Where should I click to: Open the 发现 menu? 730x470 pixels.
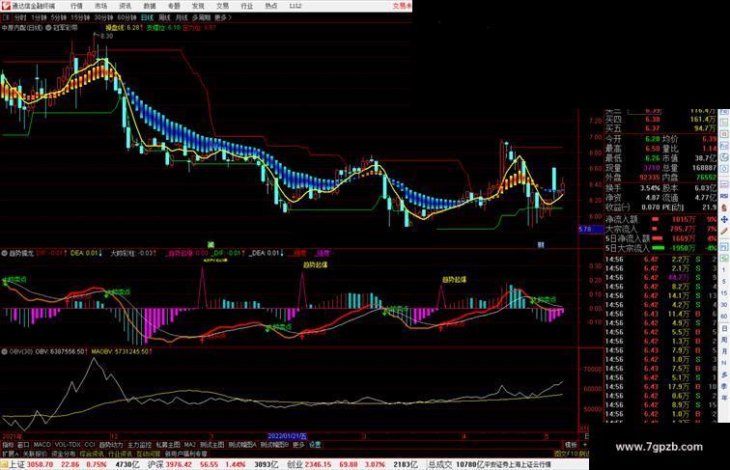(x=198, y=6)
